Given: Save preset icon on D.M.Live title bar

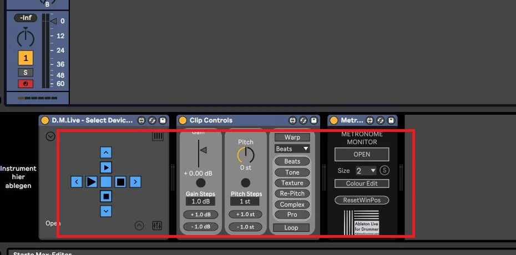Looking at the screenshot, I should point(163,120).
